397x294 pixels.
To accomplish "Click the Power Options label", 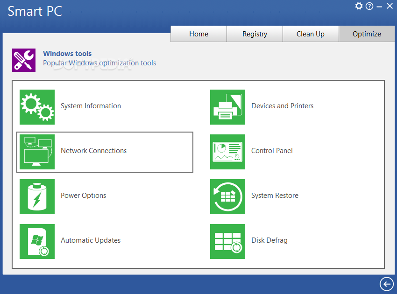I will pyautogui.click(x=83, y=196).
